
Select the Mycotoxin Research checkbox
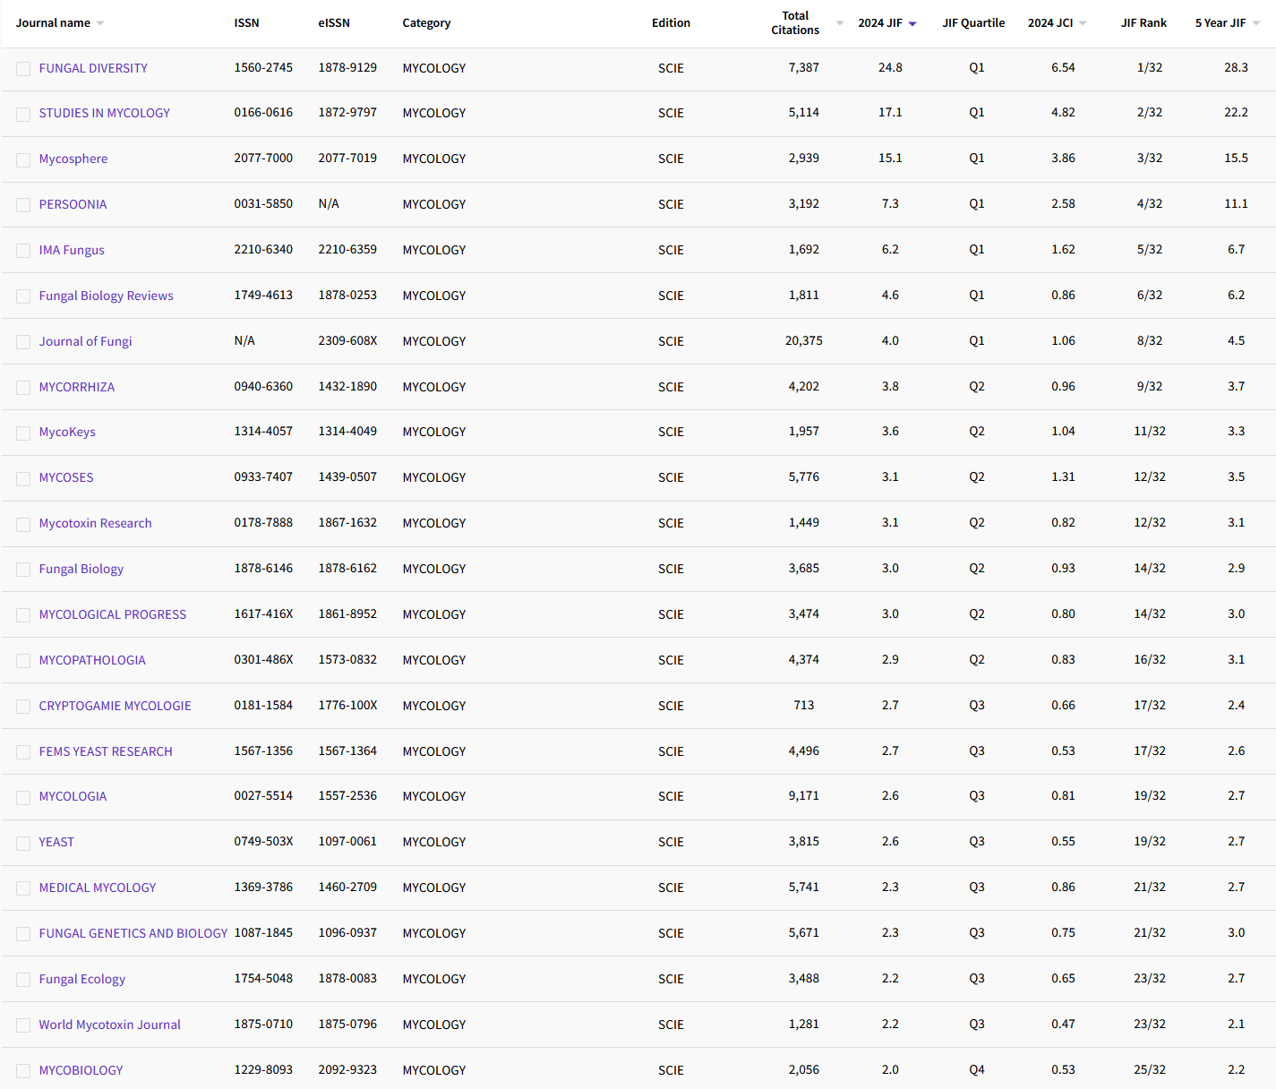23,524
